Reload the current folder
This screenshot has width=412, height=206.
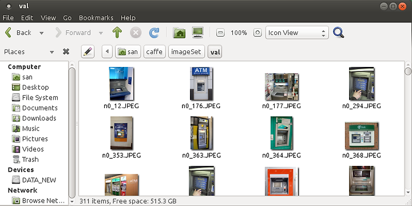154,33
